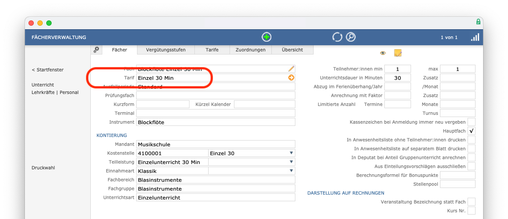508x219 pixels.
Task: Click the circular refresh icon
Action: (337, 37)
